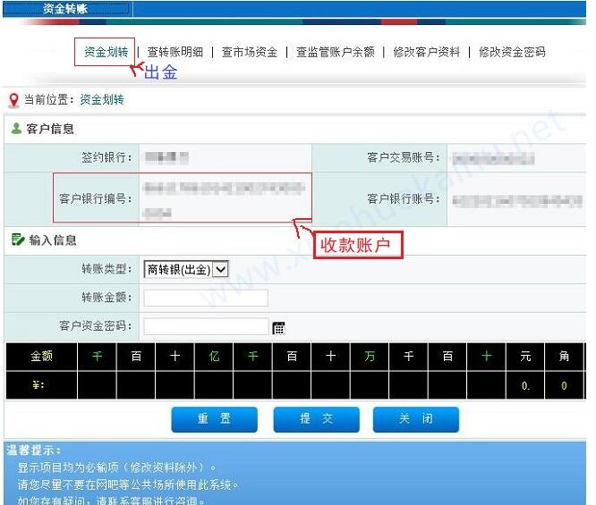The height and width of the screenshot is (505, 596).
Task: Click the 亿 column header
Action: 214,356
